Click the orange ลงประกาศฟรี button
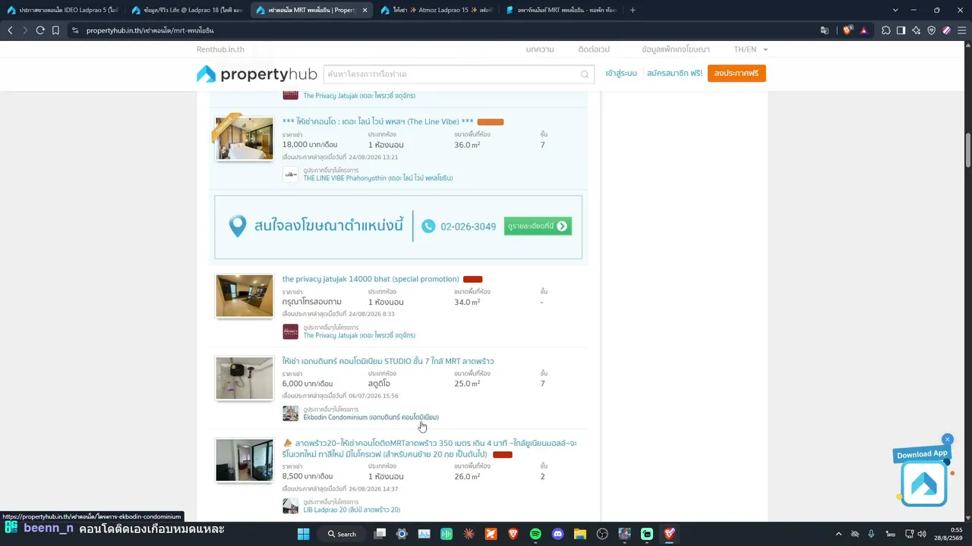 tap(737, 74)
